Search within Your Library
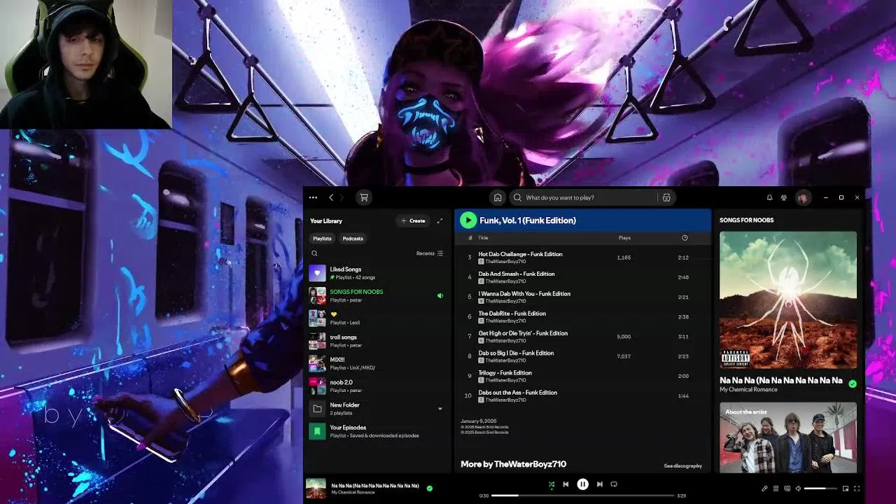Image resolution: width=896 pixels, height=504 pixels. (314, 253)
